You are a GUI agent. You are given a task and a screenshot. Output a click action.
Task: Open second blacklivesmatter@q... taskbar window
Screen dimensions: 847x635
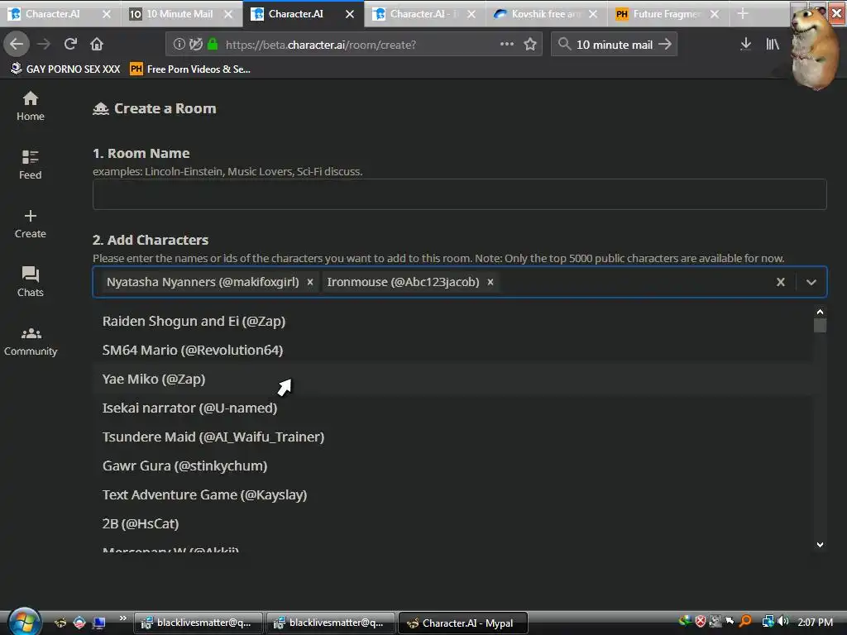pyautogui.click(x=330, y=623)
